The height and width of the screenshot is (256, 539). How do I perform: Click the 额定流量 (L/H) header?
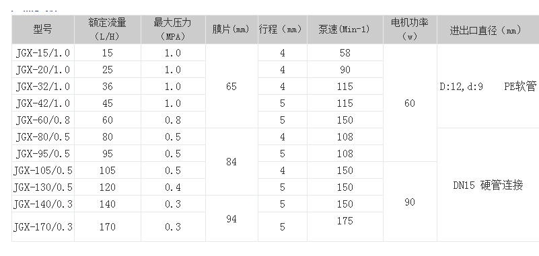tap(108, 30)
